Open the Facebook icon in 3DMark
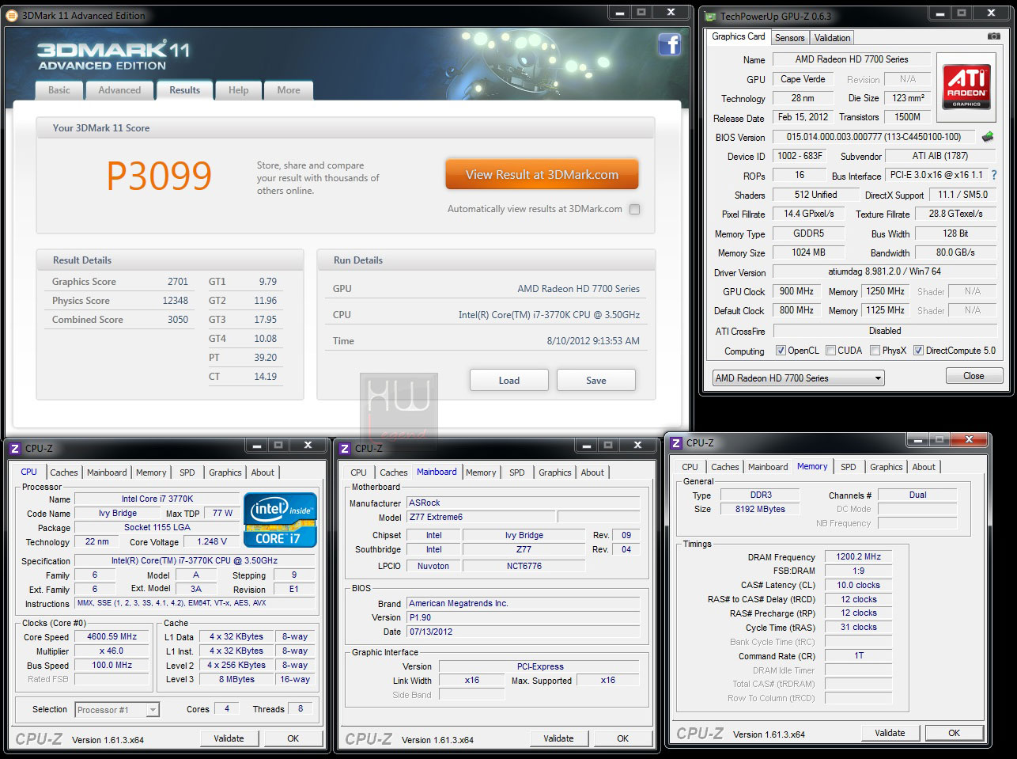Image resolution: width=1017 pixels, height=759 pixels. [x=670, y=44]
